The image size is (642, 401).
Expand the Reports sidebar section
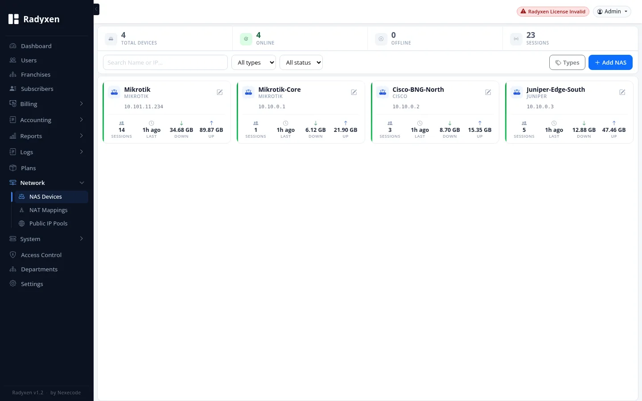pyautogui.click(x=47, y=136)
